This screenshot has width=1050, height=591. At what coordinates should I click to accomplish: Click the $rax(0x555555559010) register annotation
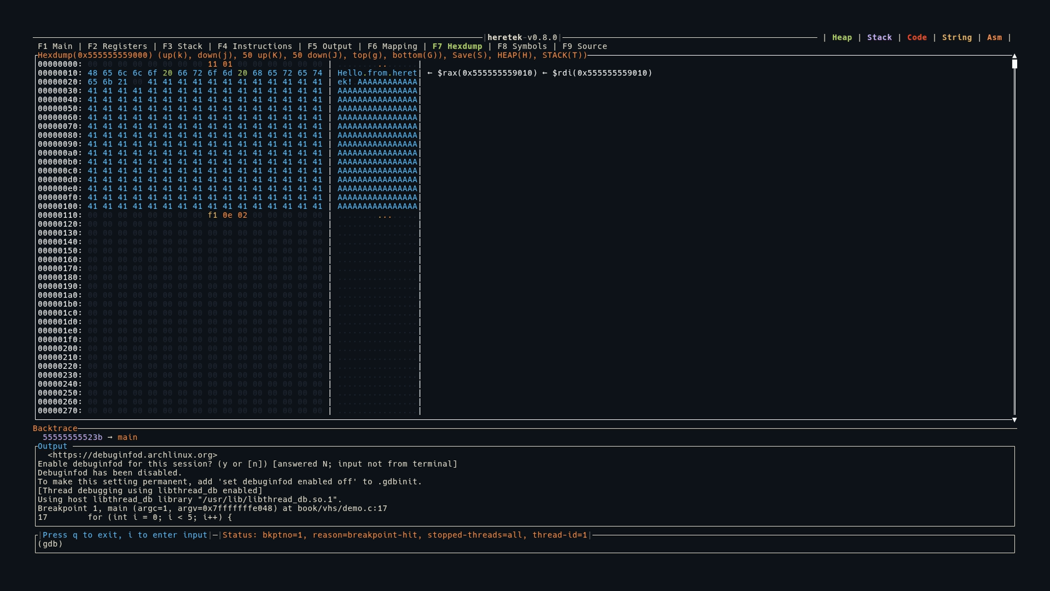tap(487, 73)
